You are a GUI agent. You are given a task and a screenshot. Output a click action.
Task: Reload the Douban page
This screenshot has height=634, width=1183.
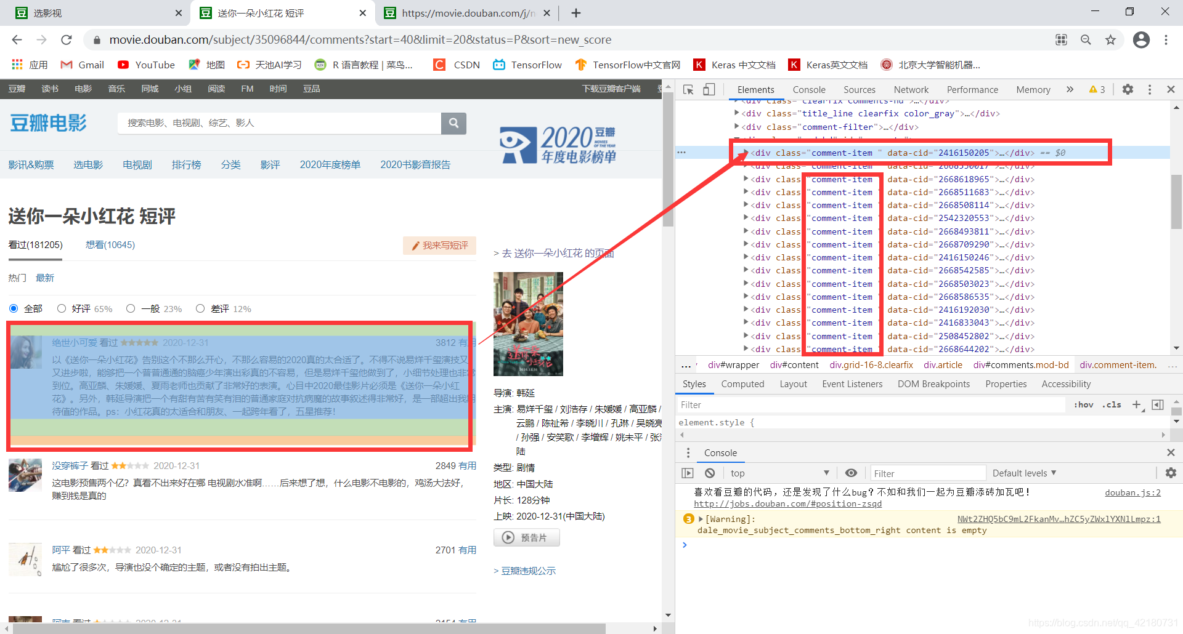click(x=67, y=40)
